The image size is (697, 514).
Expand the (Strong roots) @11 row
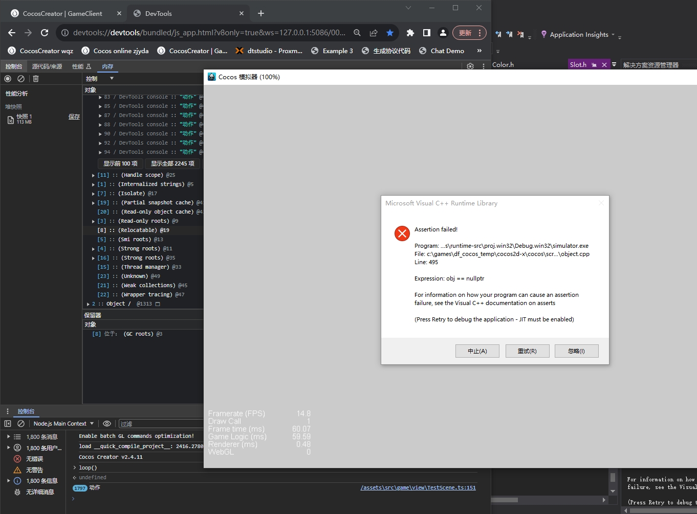pos(93,249)
